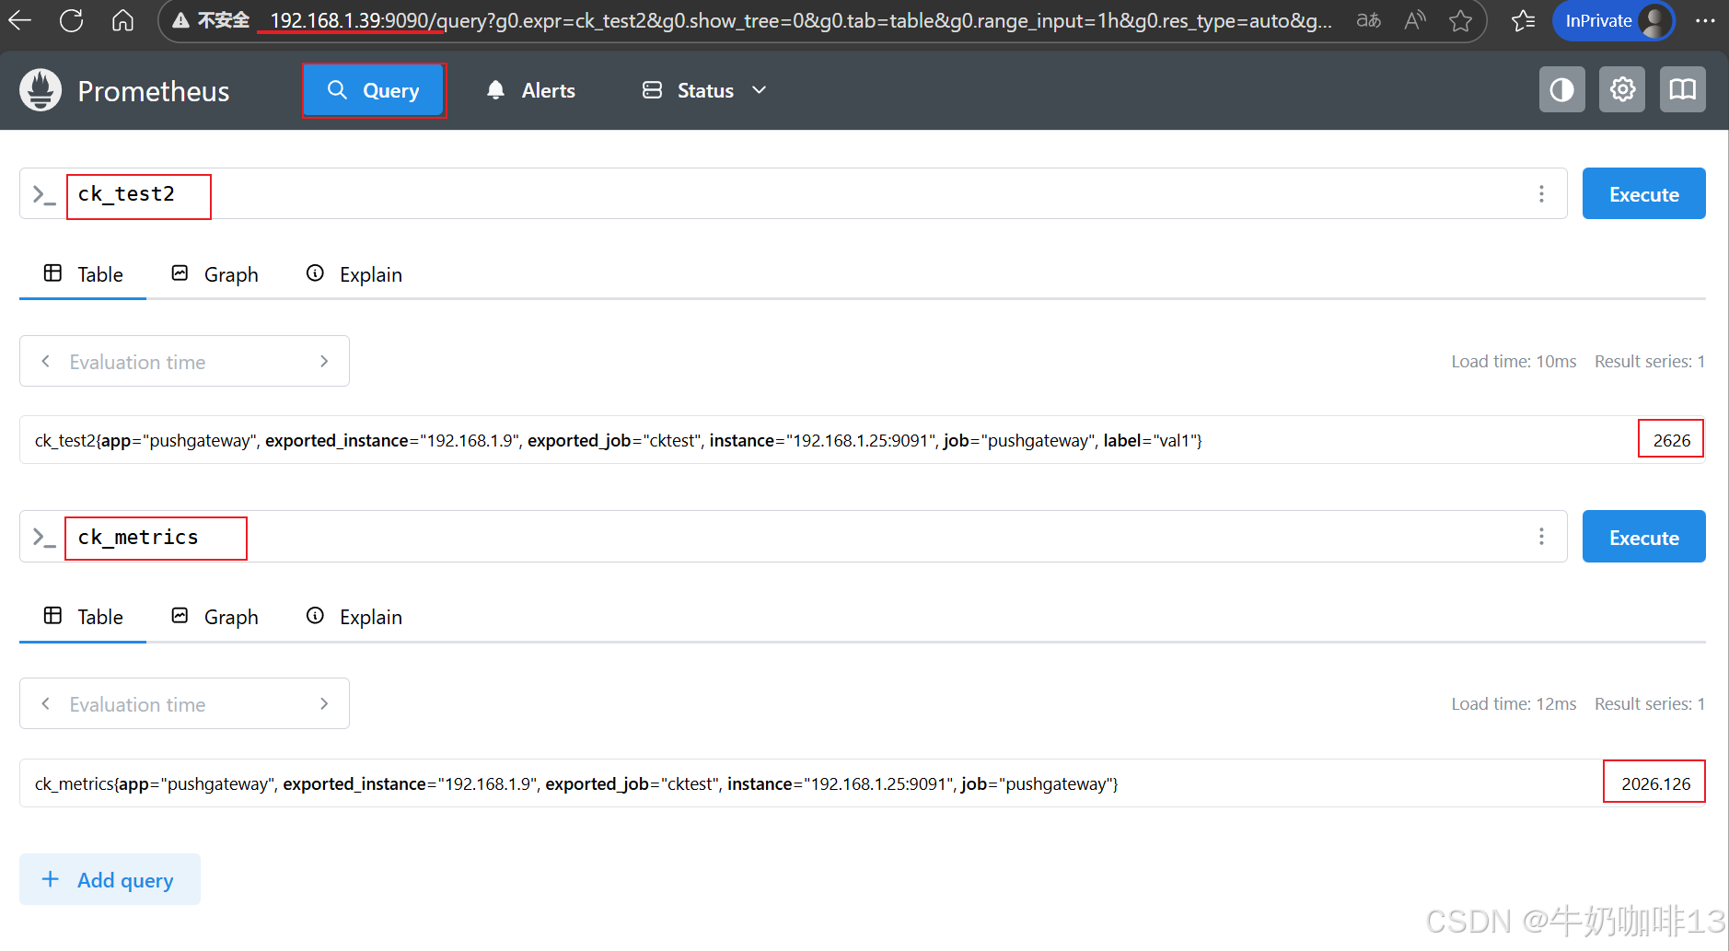Add a new query panel
This screenshot has height=951, width=1729.
[110, 879]
